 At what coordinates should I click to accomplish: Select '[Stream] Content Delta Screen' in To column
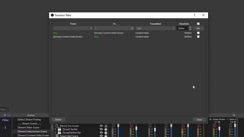click(x=109, y=33)
